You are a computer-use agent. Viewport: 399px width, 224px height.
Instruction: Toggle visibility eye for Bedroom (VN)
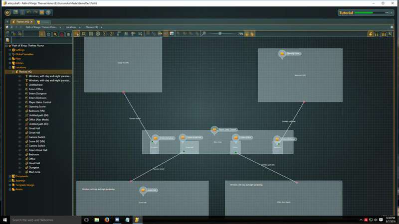[19, 111]
